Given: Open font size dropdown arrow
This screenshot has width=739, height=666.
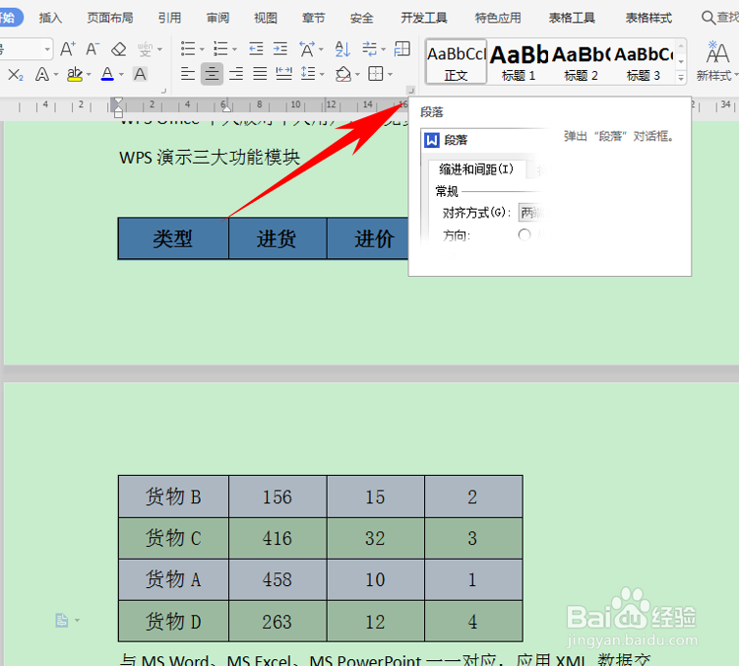Looking at the screenshot, I should coord(47,49).
